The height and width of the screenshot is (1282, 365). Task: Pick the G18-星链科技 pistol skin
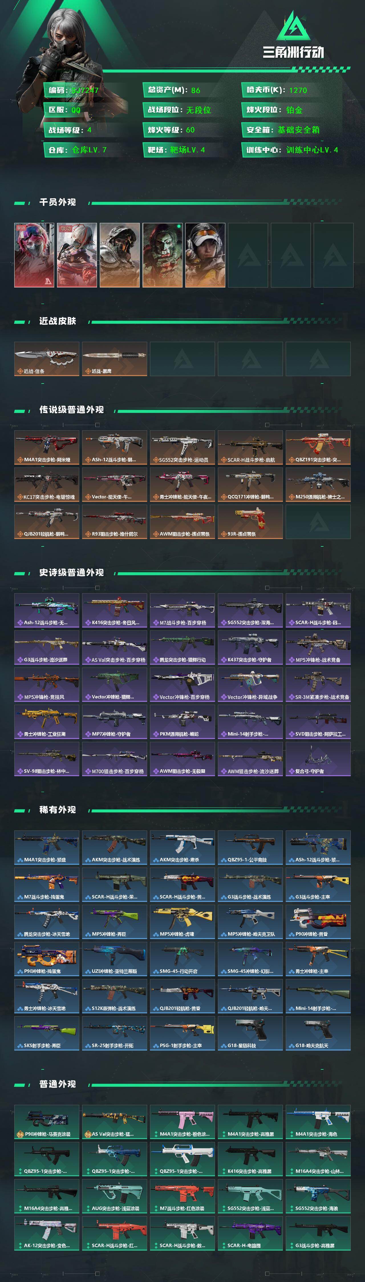(250, 1033)
